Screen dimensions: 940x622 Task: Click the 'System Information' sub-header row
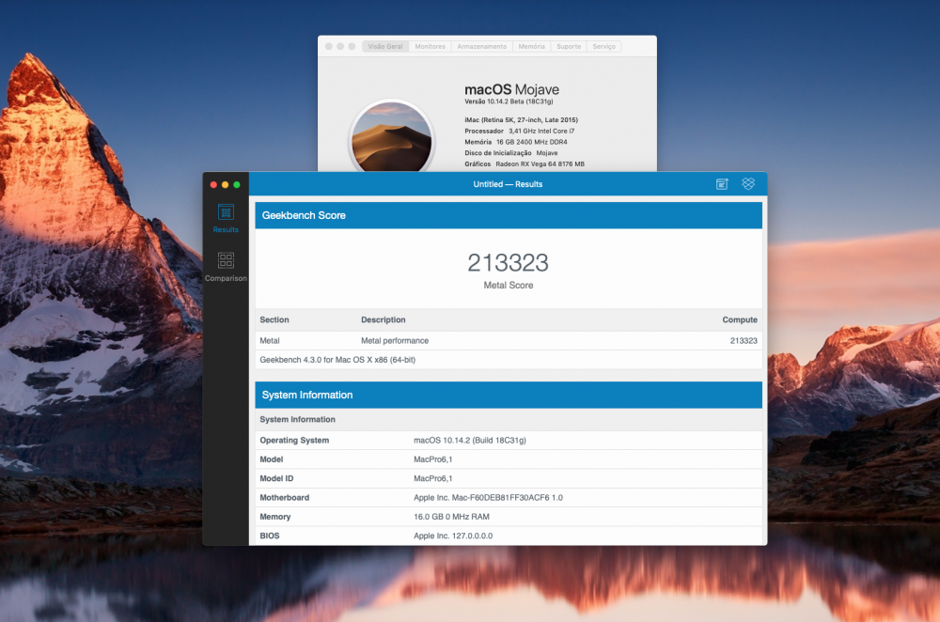(x=509, y=419)
